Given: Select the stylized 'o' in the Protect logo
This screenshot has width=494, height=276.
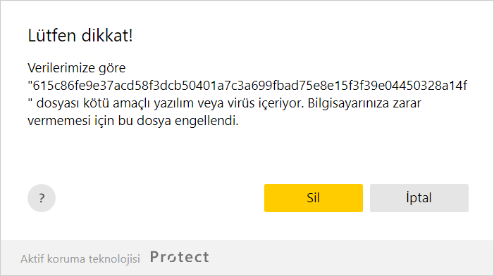Looking at the screenshot, I should click(x=171, y=258).
